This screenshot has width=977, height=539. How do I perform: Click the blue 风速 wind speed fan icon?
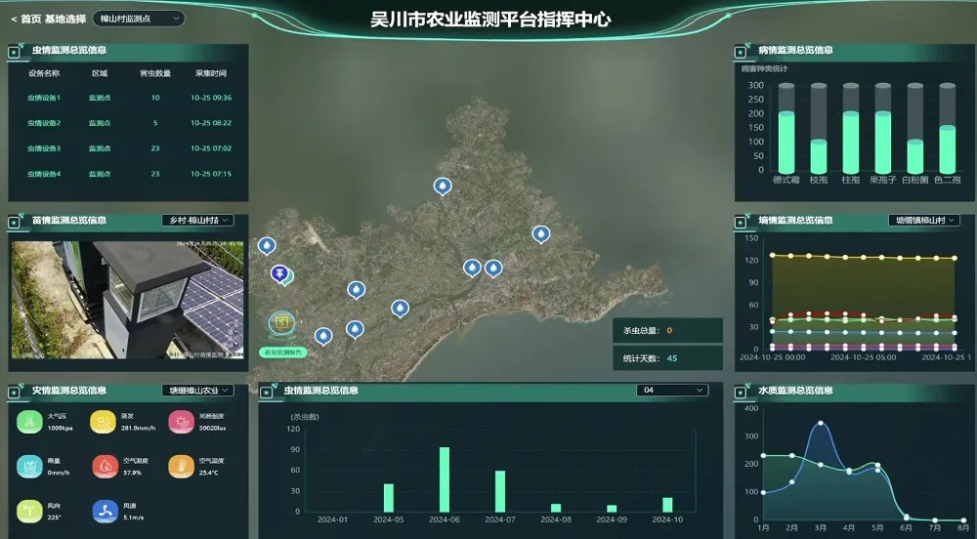(105, 511)
